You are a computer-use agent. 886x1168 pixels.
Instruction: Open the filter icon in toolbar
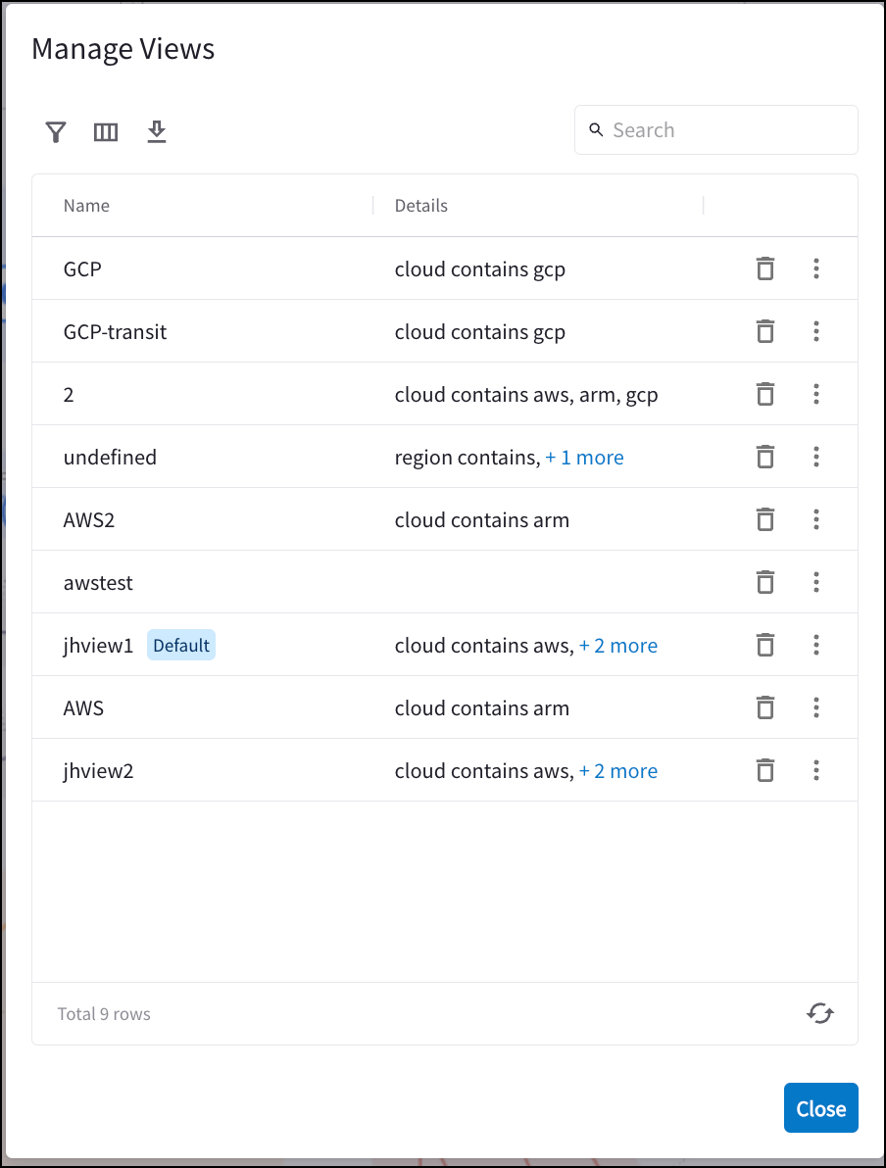(56, 132)
